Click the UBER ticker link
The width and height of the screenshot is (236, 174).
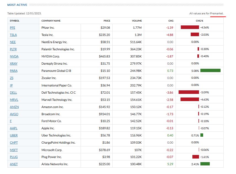14,135
